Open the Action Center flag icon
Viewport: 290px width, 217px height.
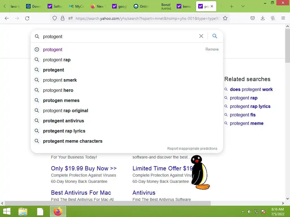[263, 212]
